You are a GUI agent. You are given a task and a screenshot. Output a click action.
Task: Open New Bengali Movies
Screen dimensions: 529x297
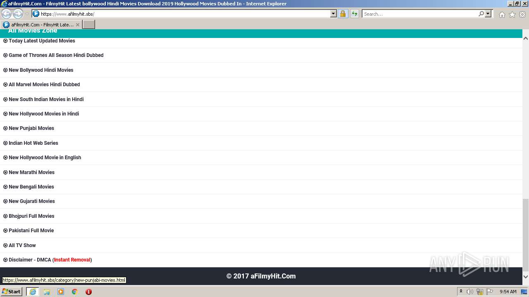point(31,187)
